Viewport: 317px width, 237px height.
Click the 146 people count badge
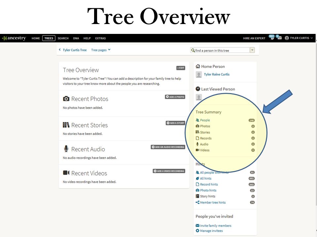(x=252, y=120)
